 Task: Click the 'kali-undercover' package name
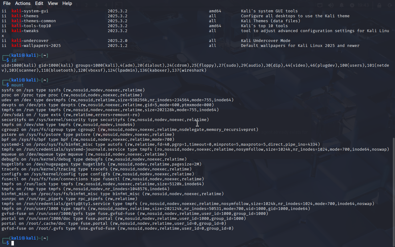pos(30,40)
